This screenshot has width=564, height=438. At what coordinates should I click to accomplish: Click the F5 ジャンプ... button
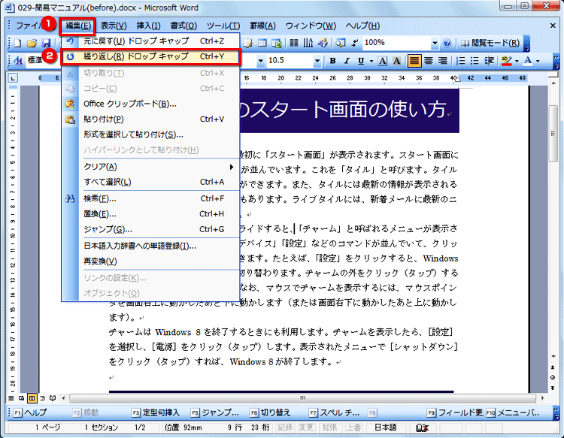pyautogui.click(x=215, y=413)
